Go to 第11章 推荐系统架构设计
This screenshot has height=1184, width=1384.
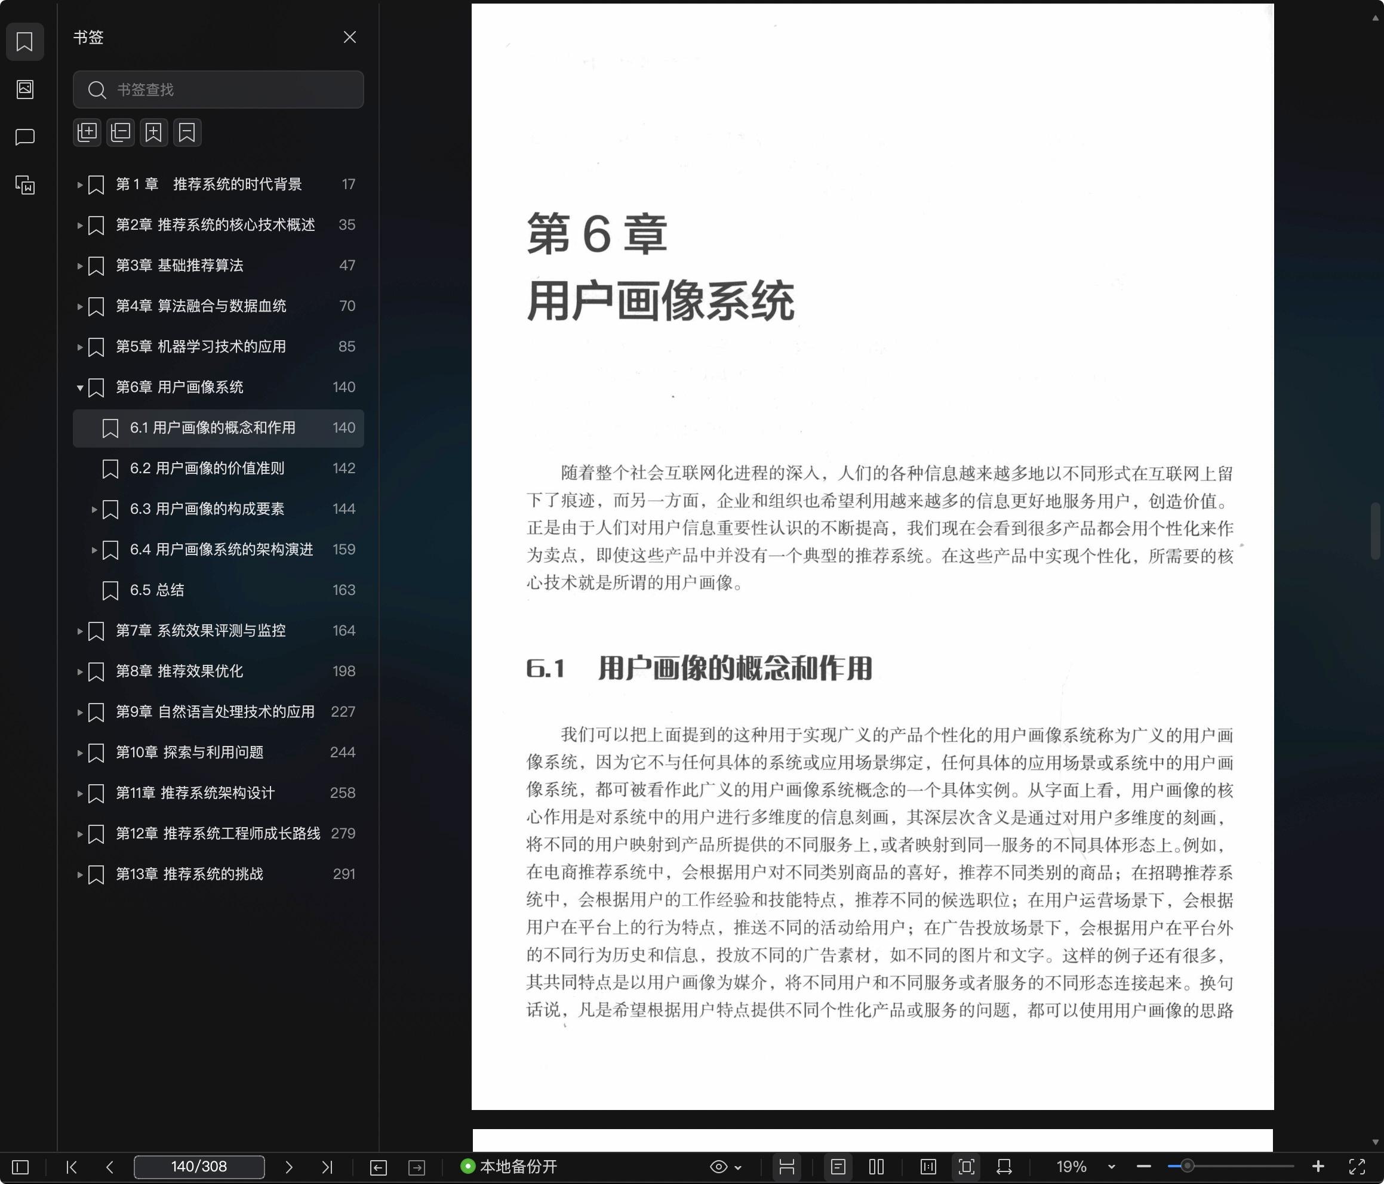click(x=219, y=793)
